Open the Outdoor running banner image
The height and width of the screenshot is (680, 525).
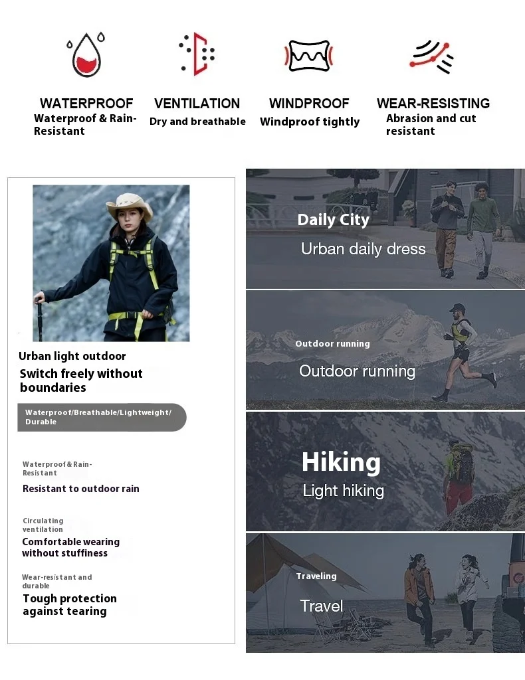(x=385, y=350)
